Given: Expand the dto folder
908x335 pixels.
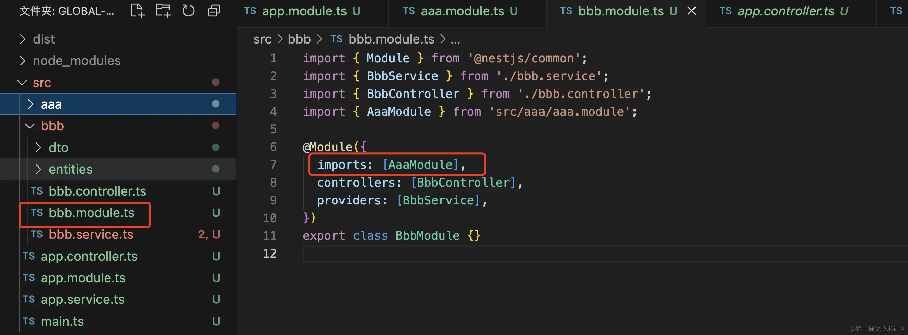Looking at the screenshot, I should [x=38, y=147].
